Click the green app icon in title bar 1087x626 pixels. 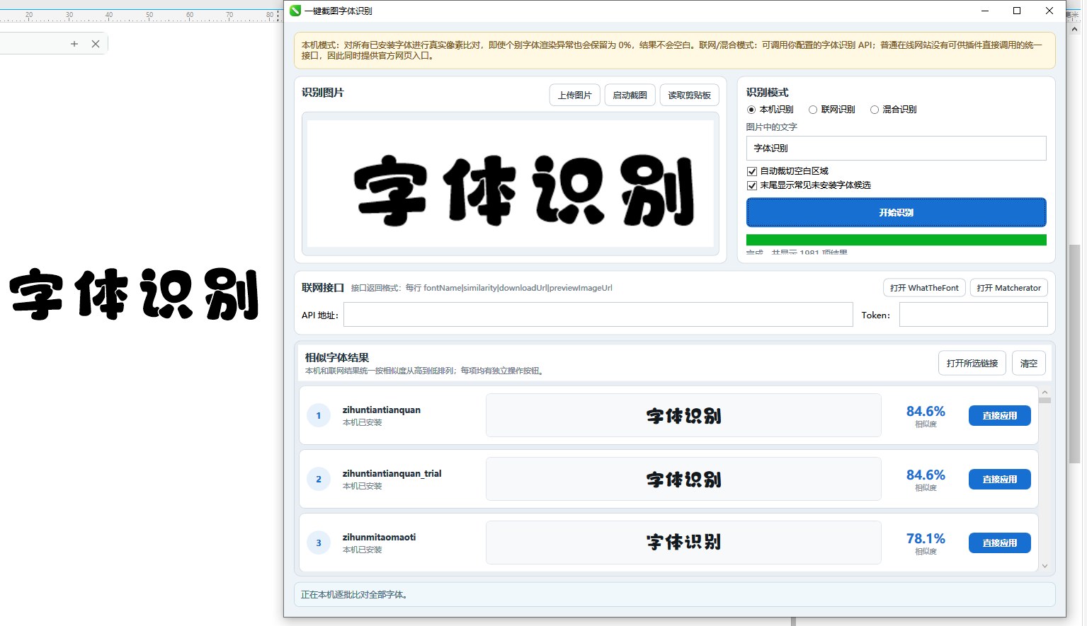pos(295,11)
